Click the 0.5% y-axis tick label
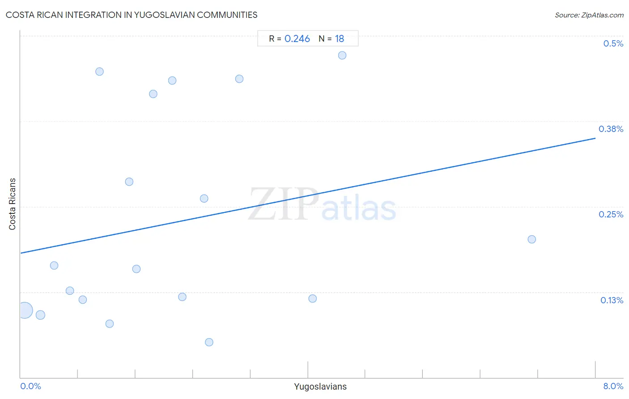 pyautogui.click(x=613, y=43)
